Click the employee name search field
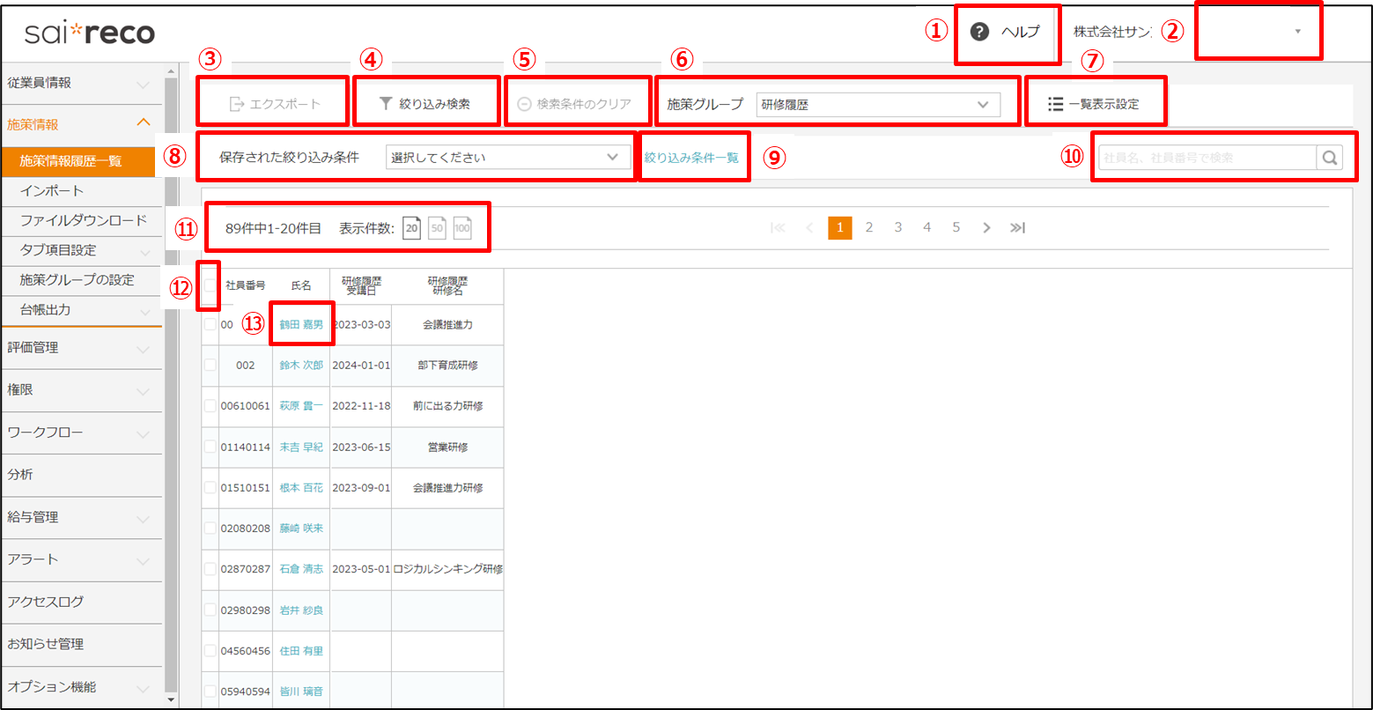Screen dimensions: 1373x710 (x=1206, y=159)
